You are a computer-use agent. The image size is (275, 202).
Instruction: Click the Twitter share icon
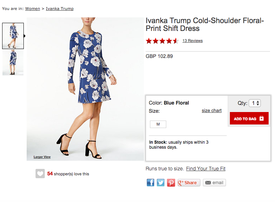click(x=161, y=183)
